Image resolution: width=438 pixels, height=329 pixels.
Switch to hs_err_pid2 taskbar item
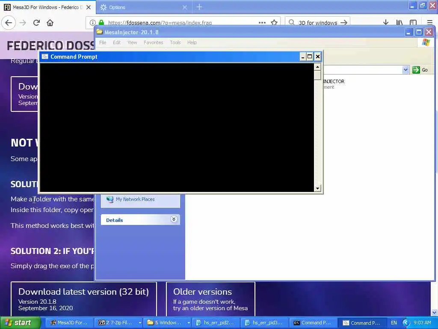[216, 323]
